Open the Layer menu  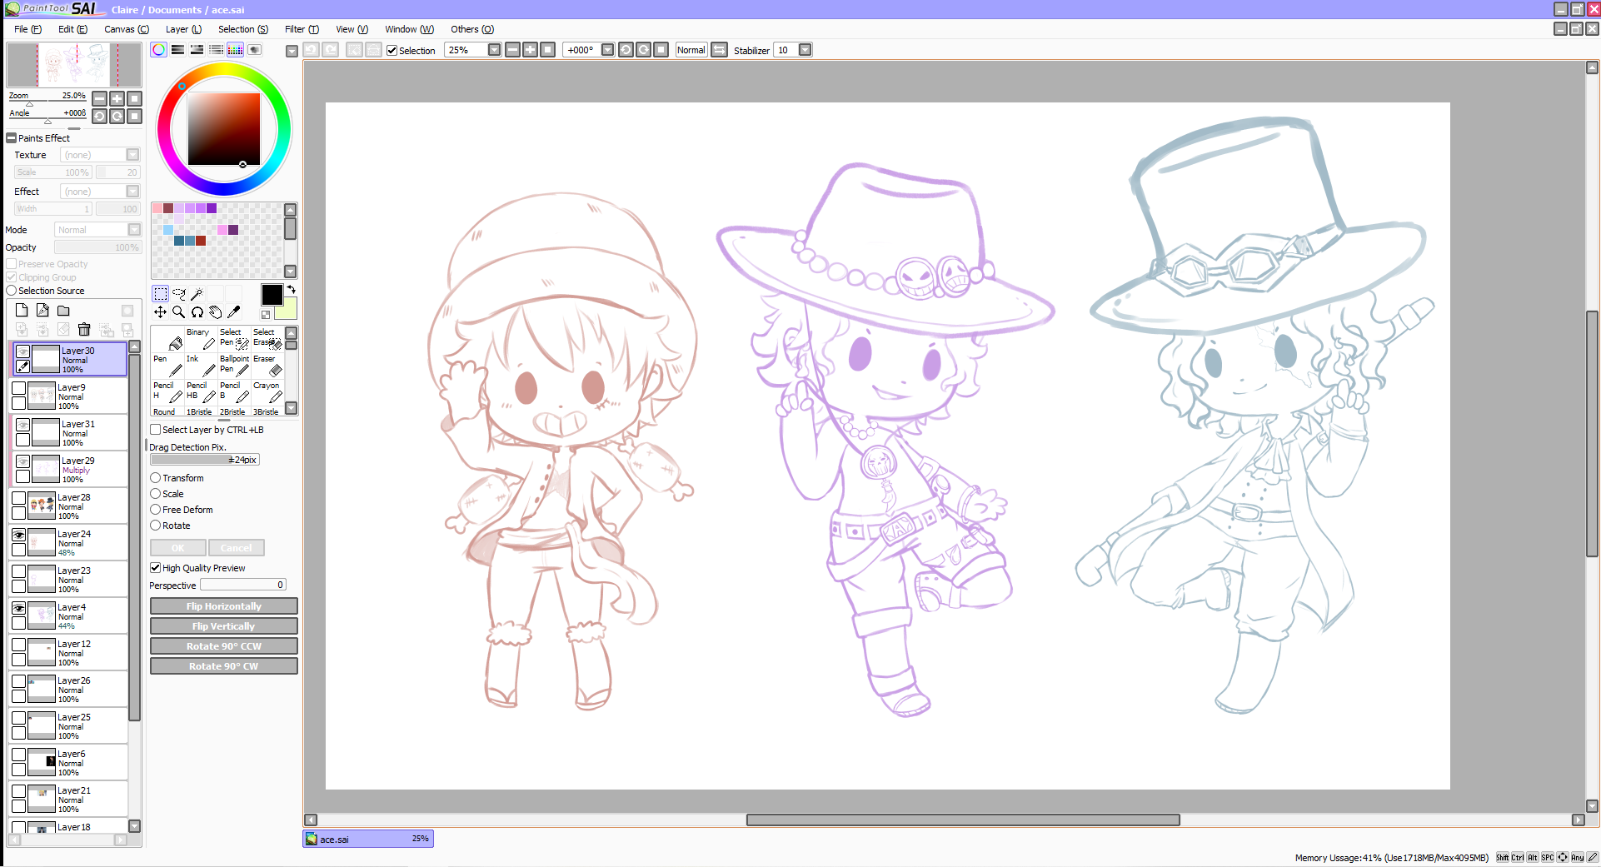183,29
